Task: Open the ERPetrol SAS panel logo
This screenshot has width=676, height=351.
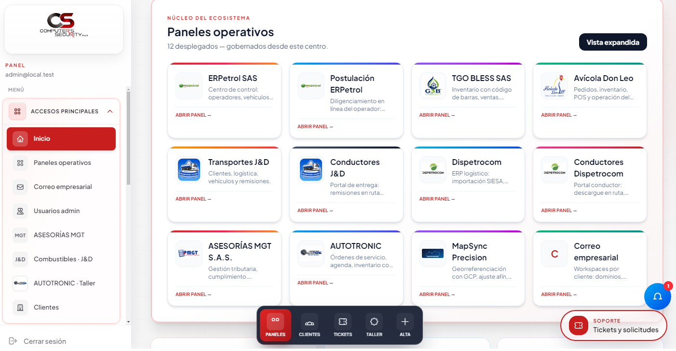Action: coord(189,86)
